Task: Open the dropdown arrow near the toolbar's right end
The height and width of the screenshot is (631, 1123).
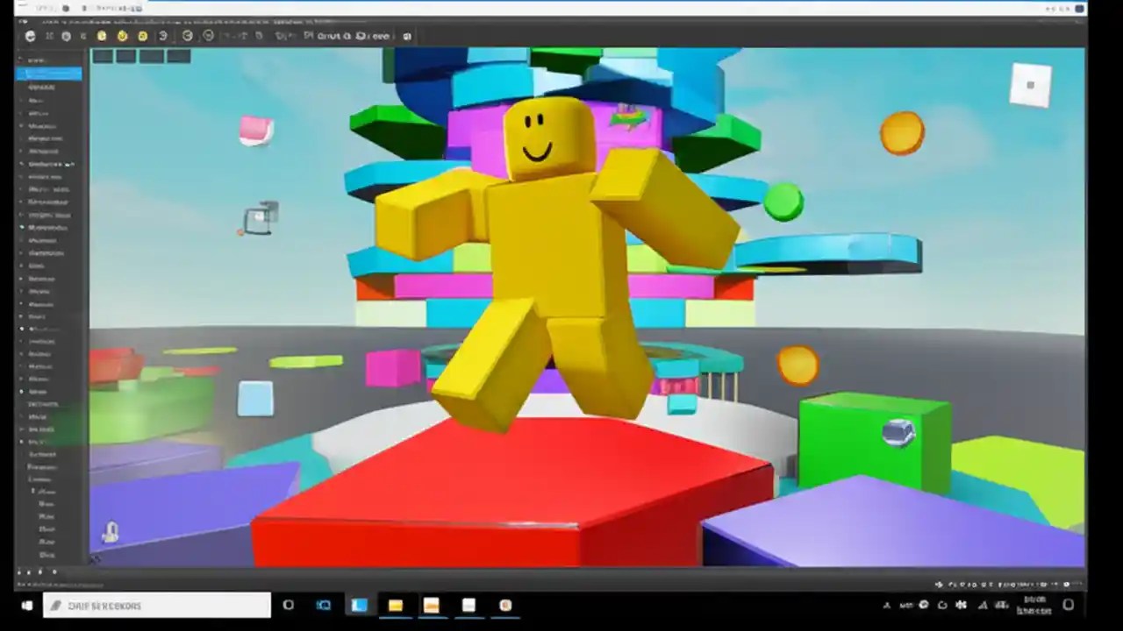Action: click(x=406, y=36)
